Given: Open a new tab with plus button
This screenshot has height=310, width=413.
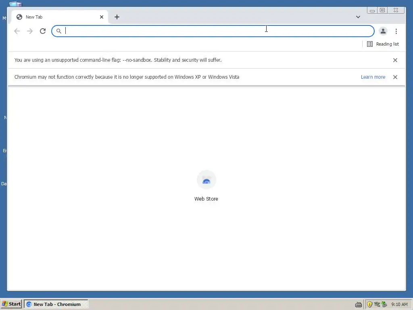Looking at the screenshot, I should click(x=117, y=17).
